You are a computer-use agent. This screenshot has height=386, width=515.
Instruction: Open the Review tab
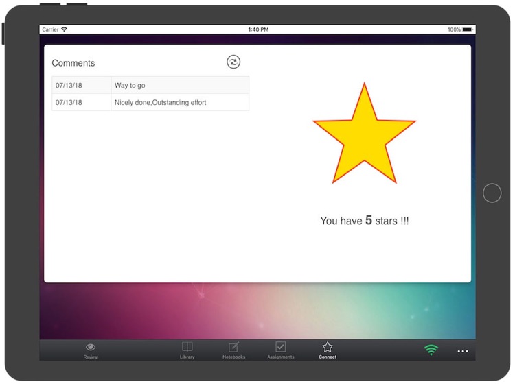(x=91, y=351)
